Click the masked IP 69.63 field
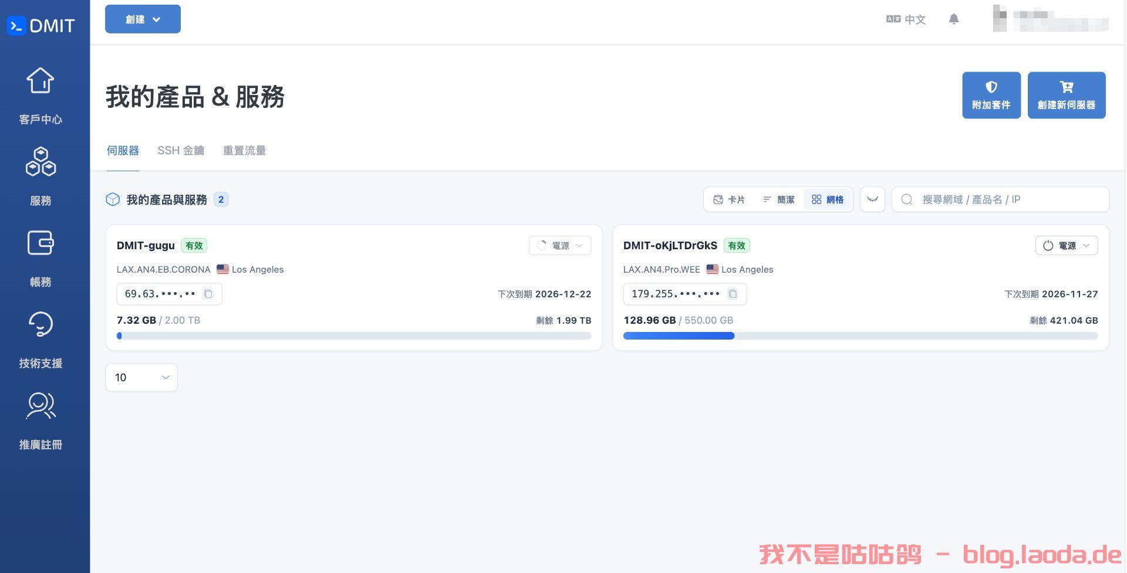This screenshot has width=1127, height=573. coord(169,294)
